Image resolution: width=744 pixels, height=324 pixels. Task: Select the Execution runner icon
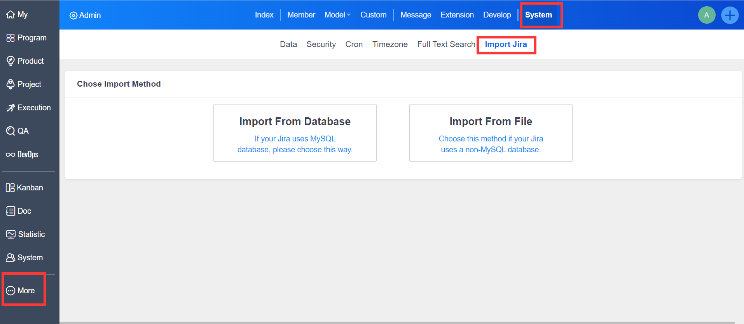[x=10, y=108]
